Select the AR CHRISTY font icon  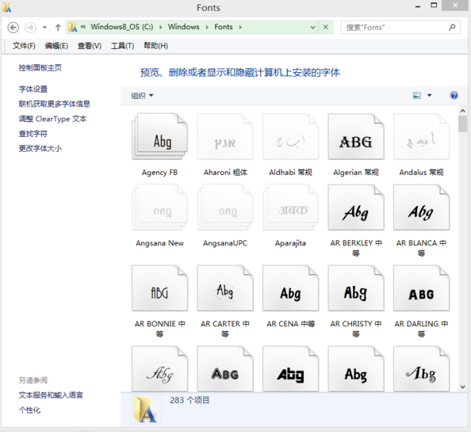[x=356, y=288]
